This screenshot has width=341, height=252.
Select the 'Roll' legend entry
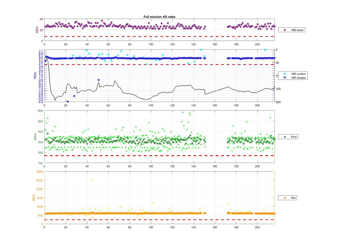tap(288, 198)
